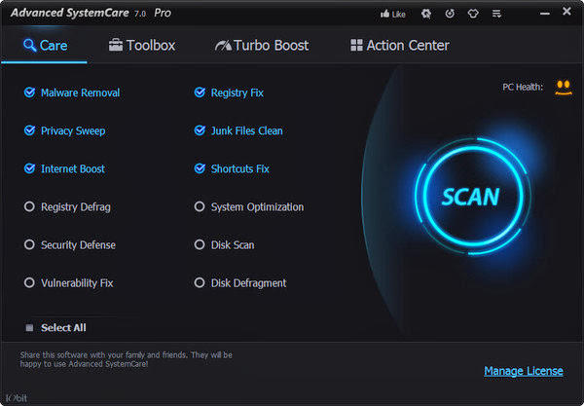Enable Disk Scan option
The height and width of the screenshot is (406, 584).
click(200, 244)
